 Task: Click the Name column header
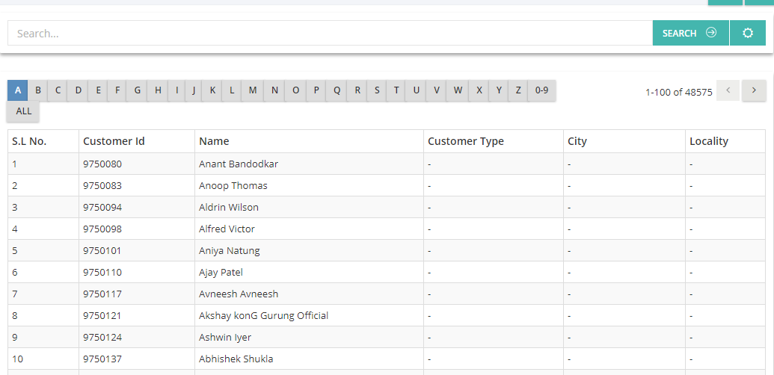[x=214, y=141]
